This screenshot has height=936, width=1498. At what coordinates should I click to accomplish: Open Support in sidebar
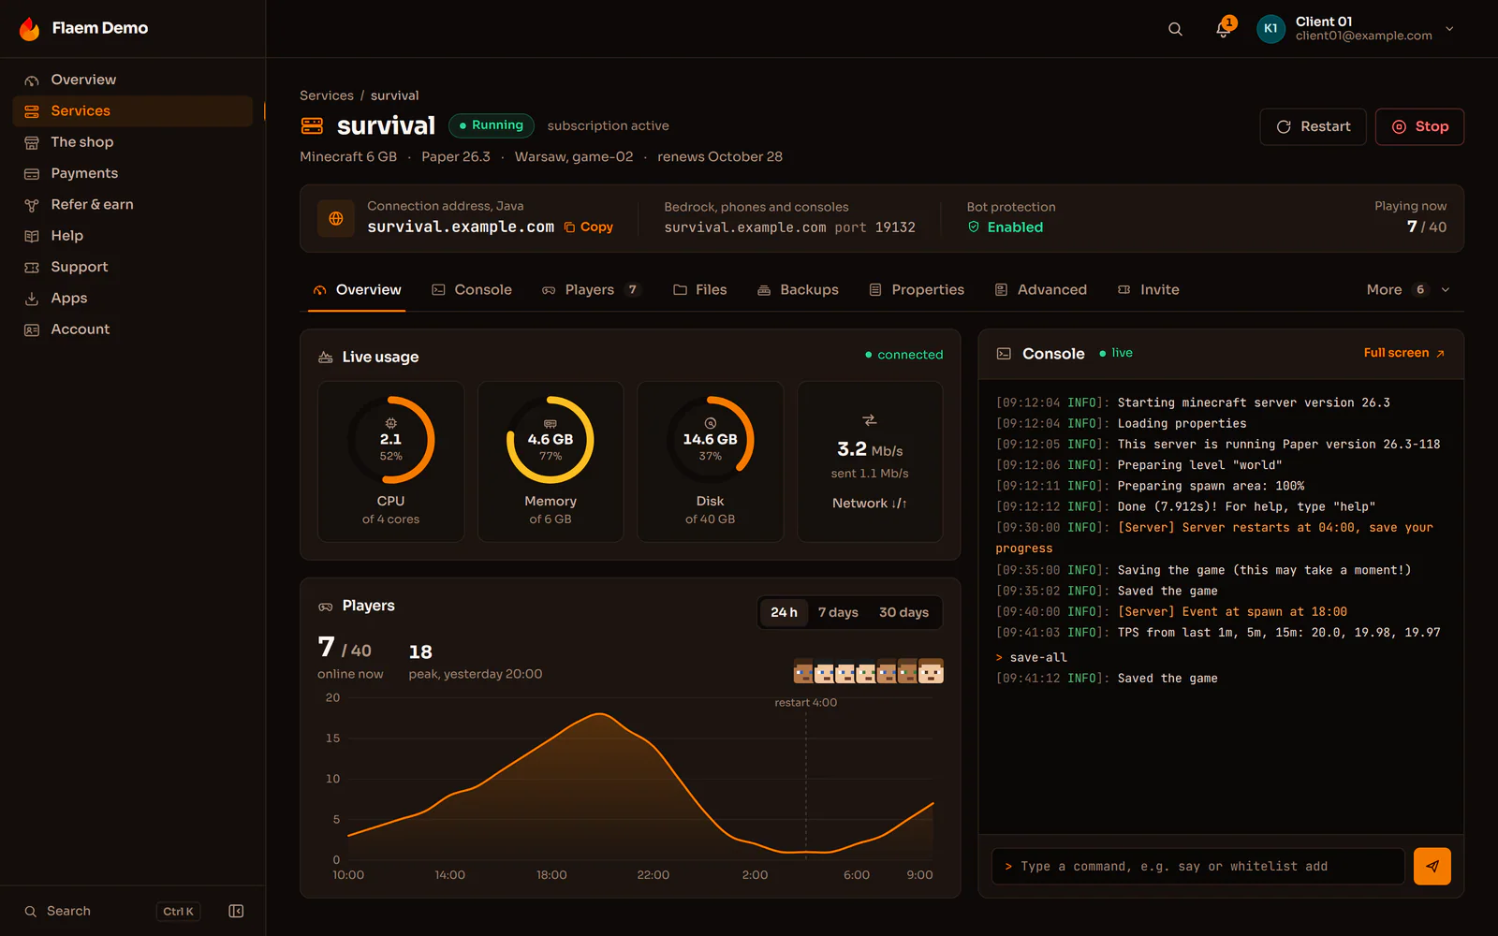(133, 267)
